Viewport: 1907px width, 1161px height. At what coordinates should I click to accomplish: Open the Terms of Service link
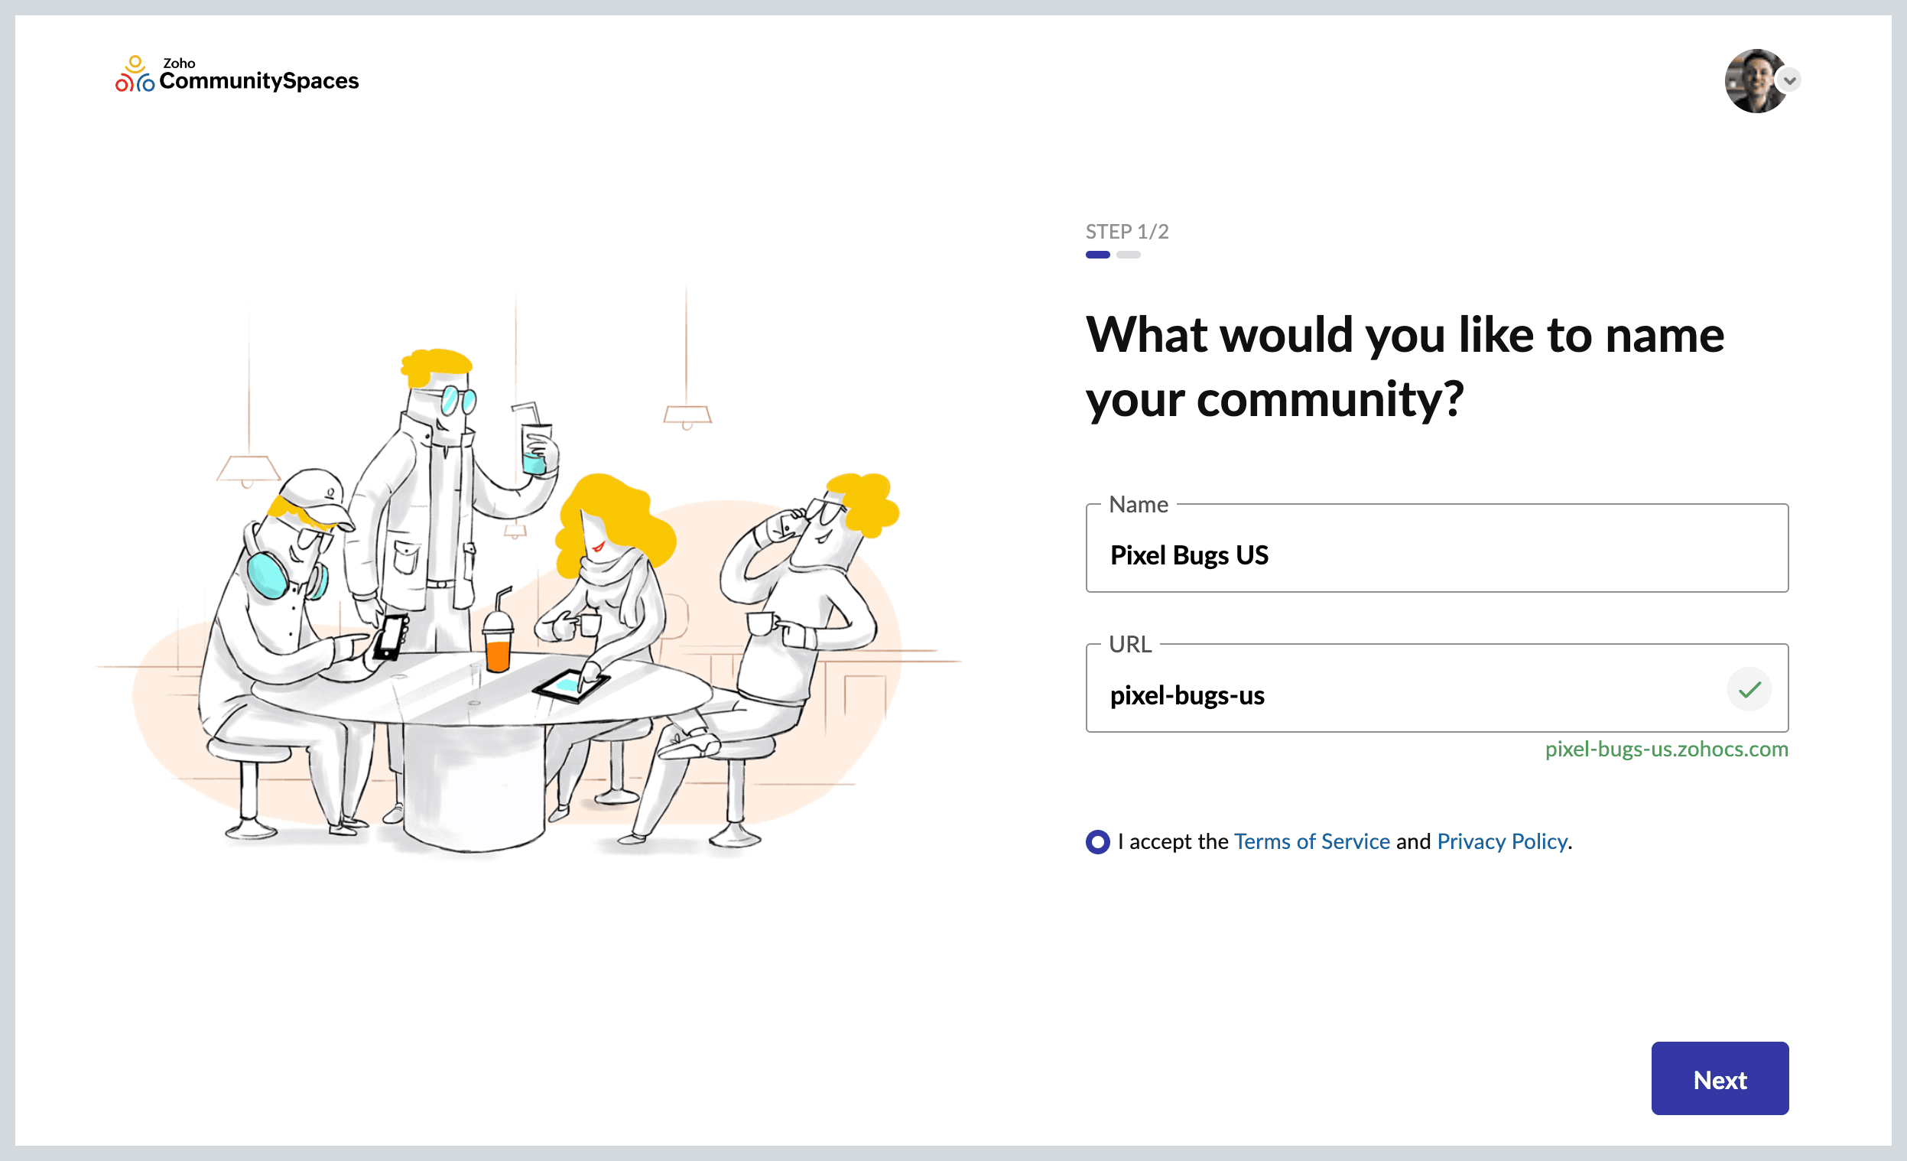[1312, 841]
